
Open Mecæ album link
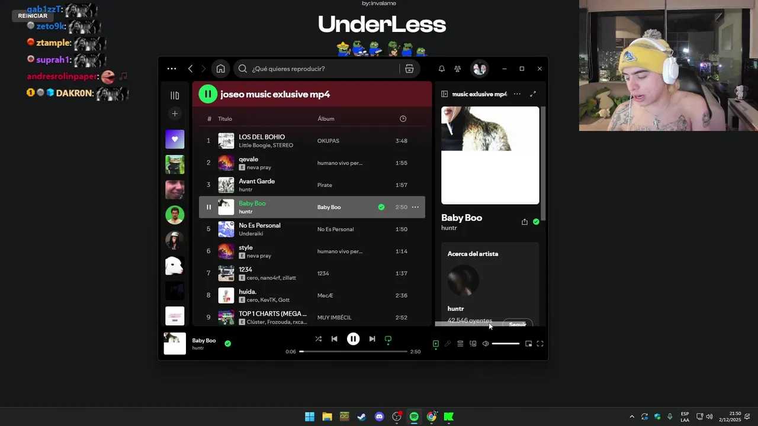coord(325,295)
